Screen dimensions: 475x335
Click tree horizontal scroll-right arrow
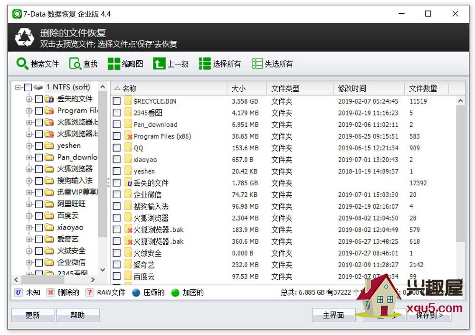93,279
